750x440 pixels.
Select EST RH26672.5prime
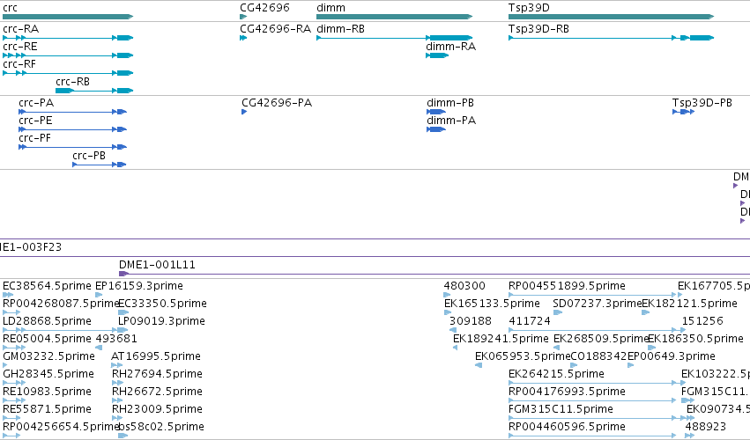(157, 392)
